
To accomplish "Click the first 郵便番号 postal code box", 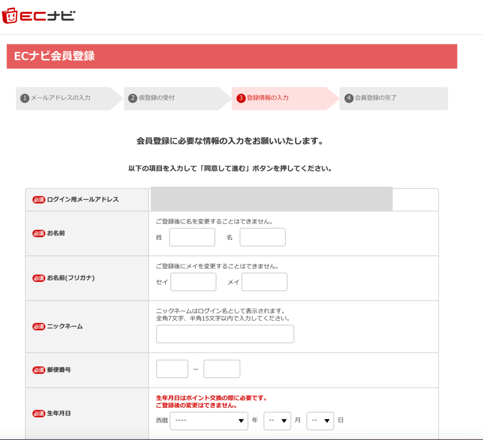I will [x=172, y=369].
